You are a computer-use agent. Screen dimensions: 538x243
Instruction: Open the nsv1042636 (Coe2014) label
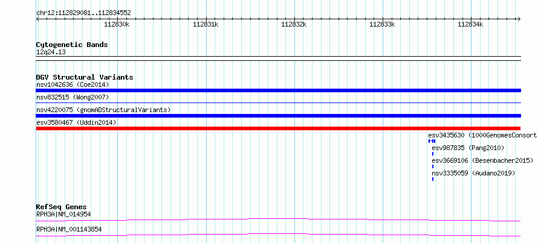click(73, 84)
